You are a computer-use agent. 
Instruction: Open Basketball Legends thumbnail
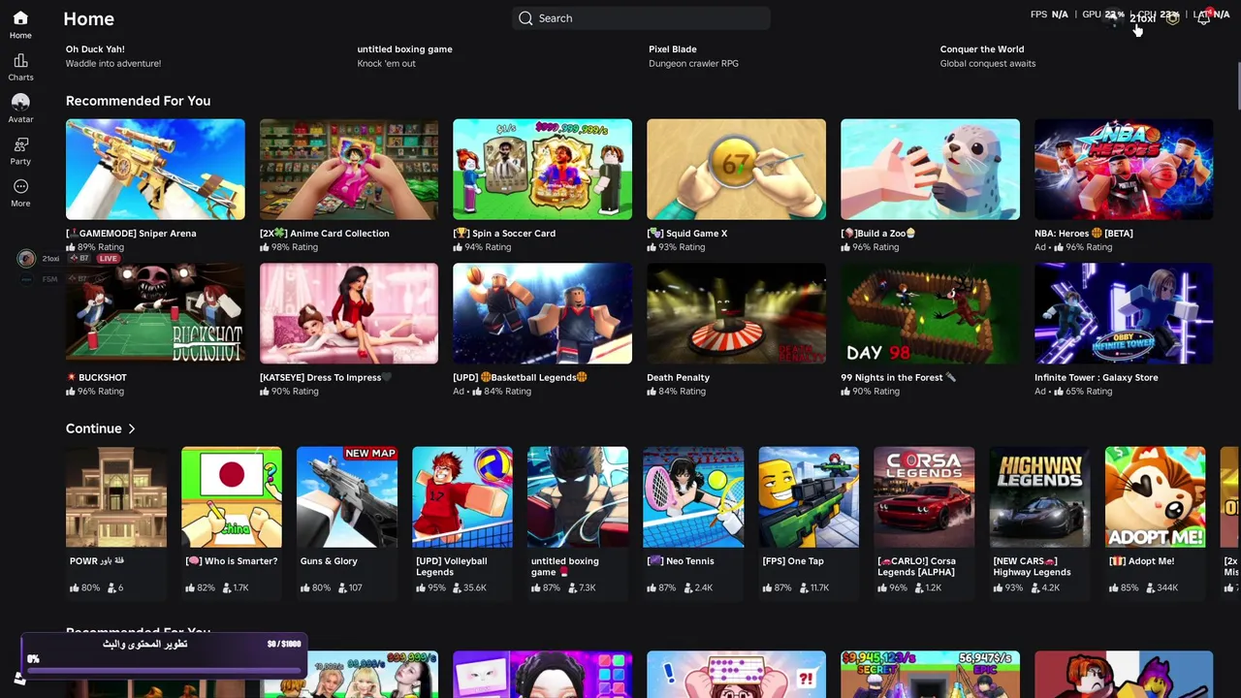(543, 314)
